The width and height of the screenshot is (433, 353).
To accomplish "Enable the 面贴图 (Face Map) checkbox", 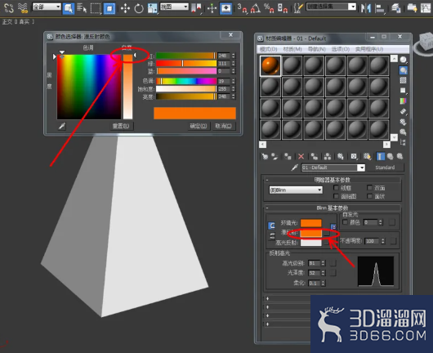I will pos(336,196).
